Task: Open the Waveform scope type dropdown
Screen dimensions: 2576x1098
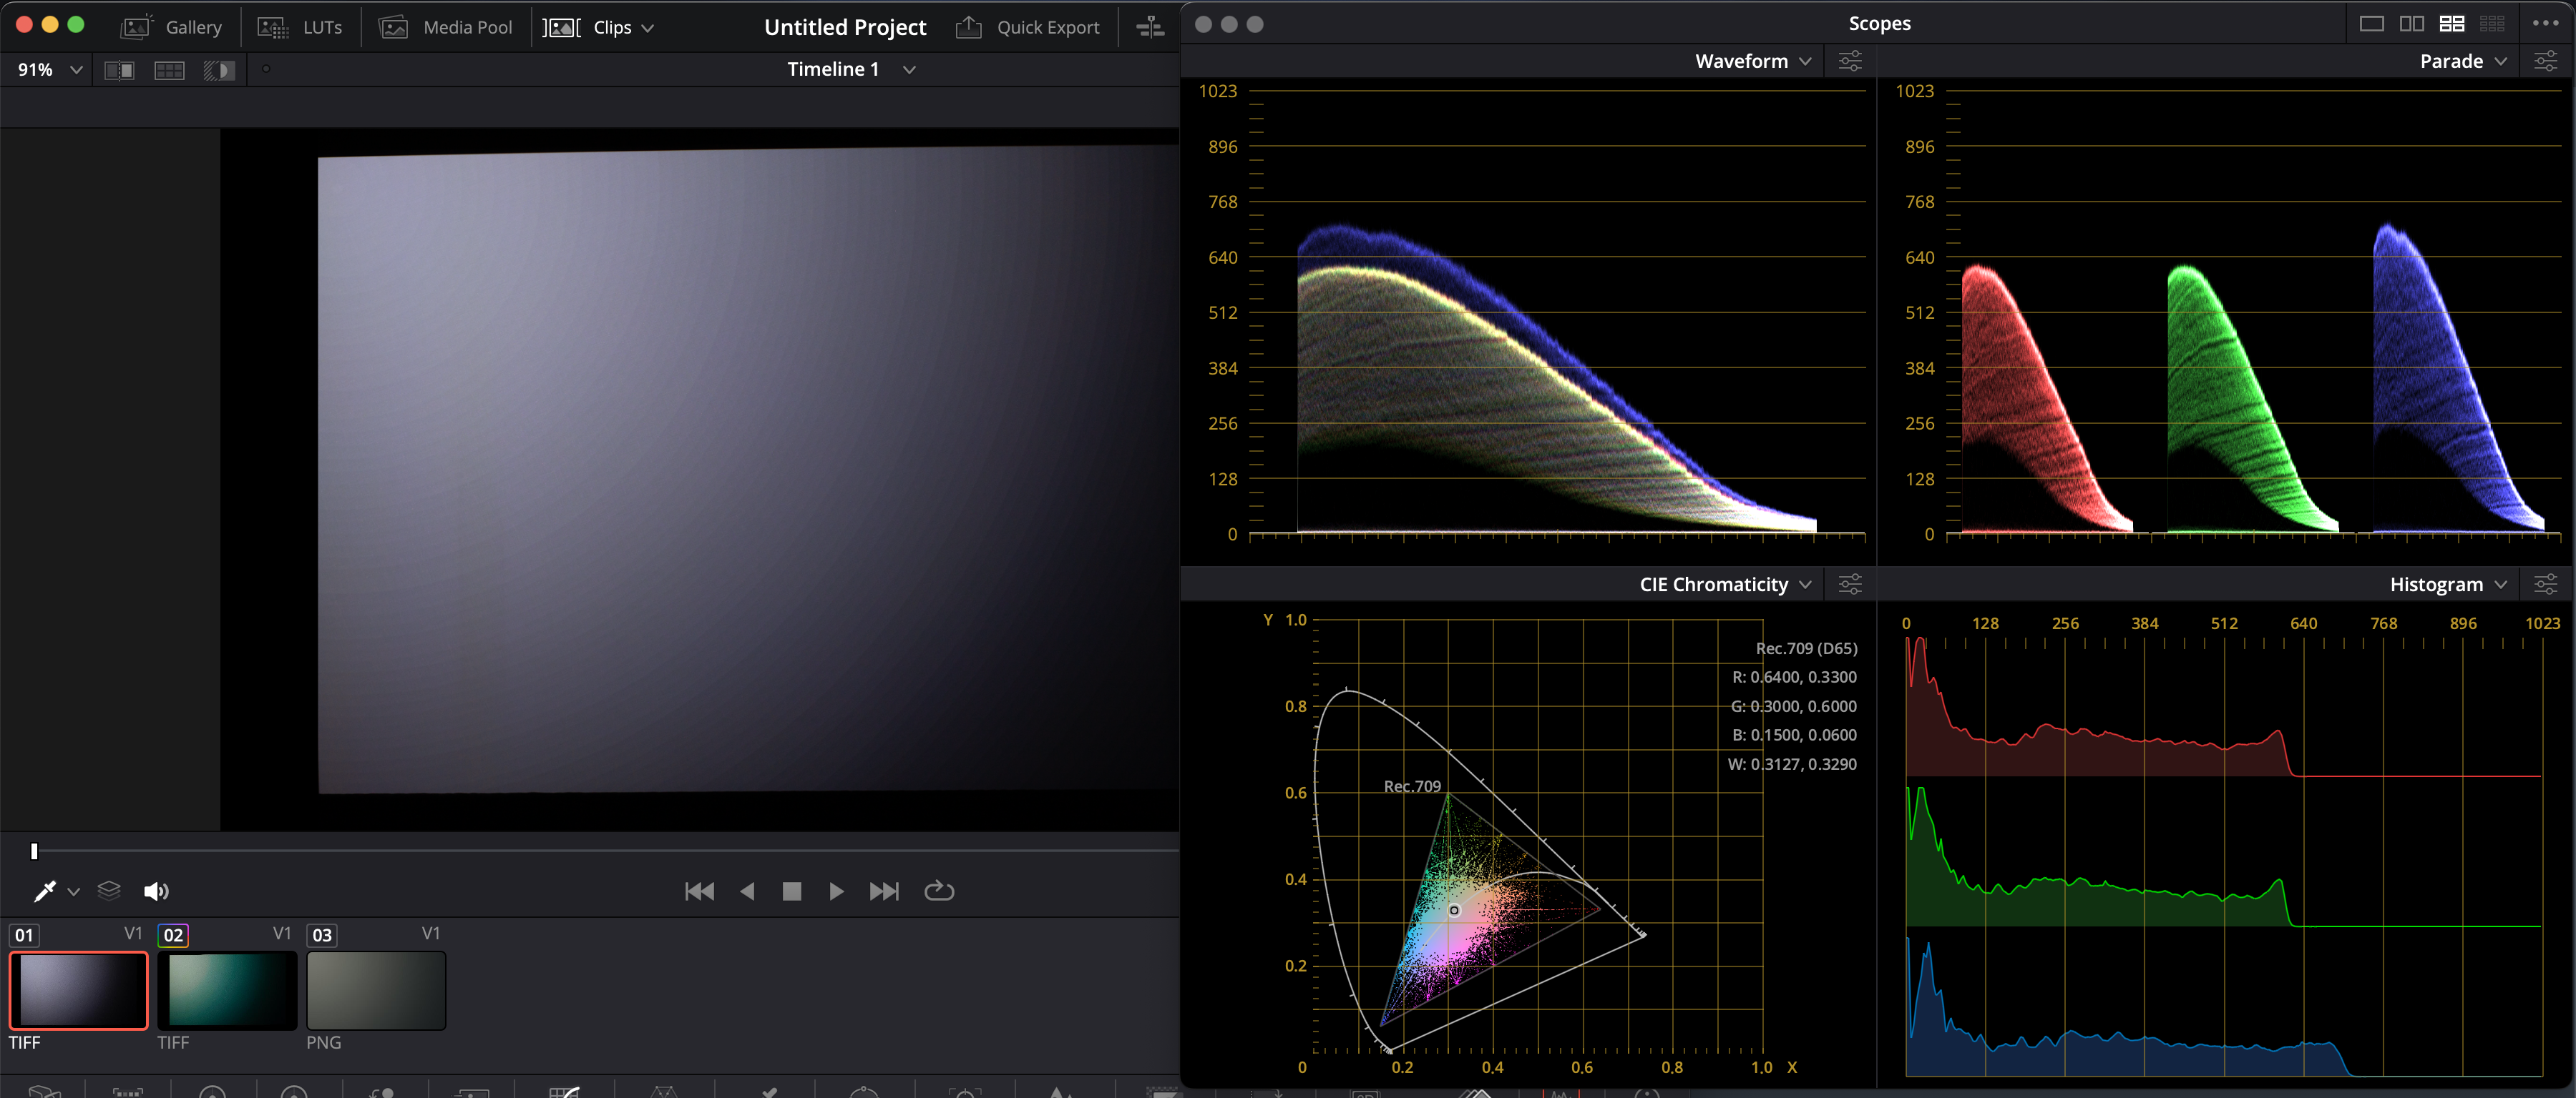Action: point(1753,61)
